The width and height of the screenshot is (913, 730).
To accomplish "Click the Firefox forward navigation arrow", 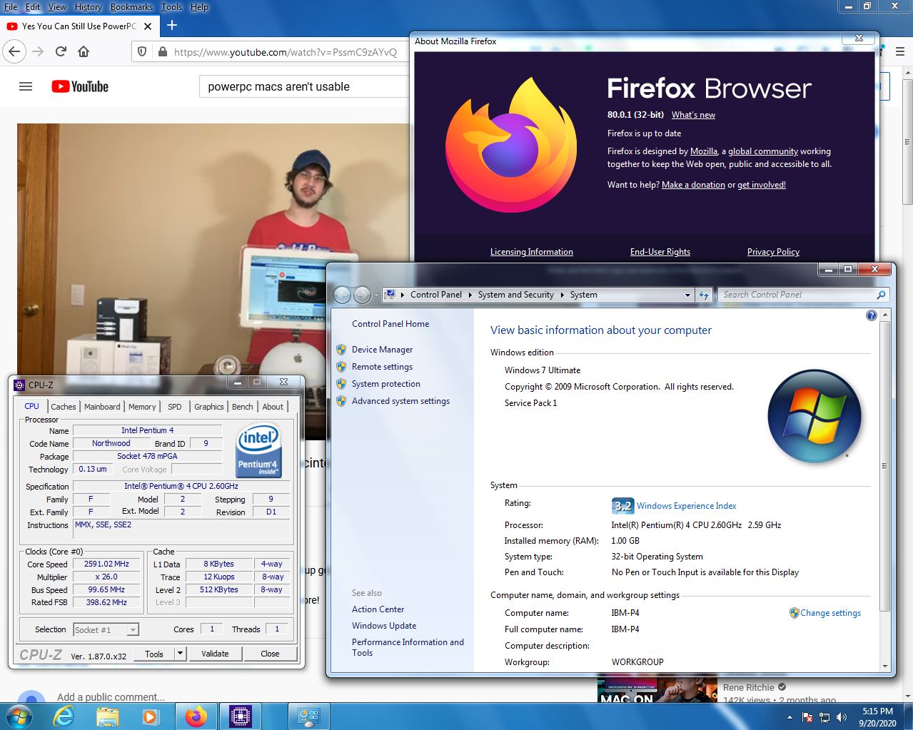I will pos(38,51).
